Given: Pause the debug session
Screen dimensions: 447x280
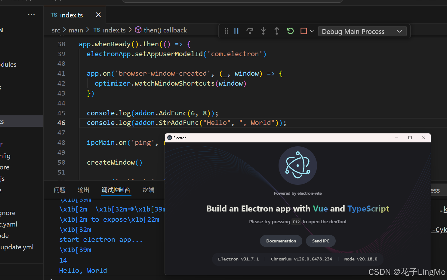Looking at the screenshot, I should coord(236,31).
